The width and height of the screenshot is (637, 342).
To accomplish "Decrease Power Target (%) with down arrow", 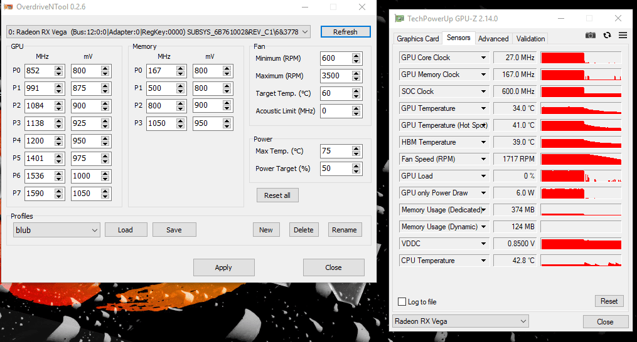I will pos(356,172).
